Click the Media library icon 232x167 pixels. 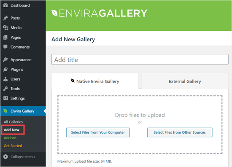(x=5, y=28)
